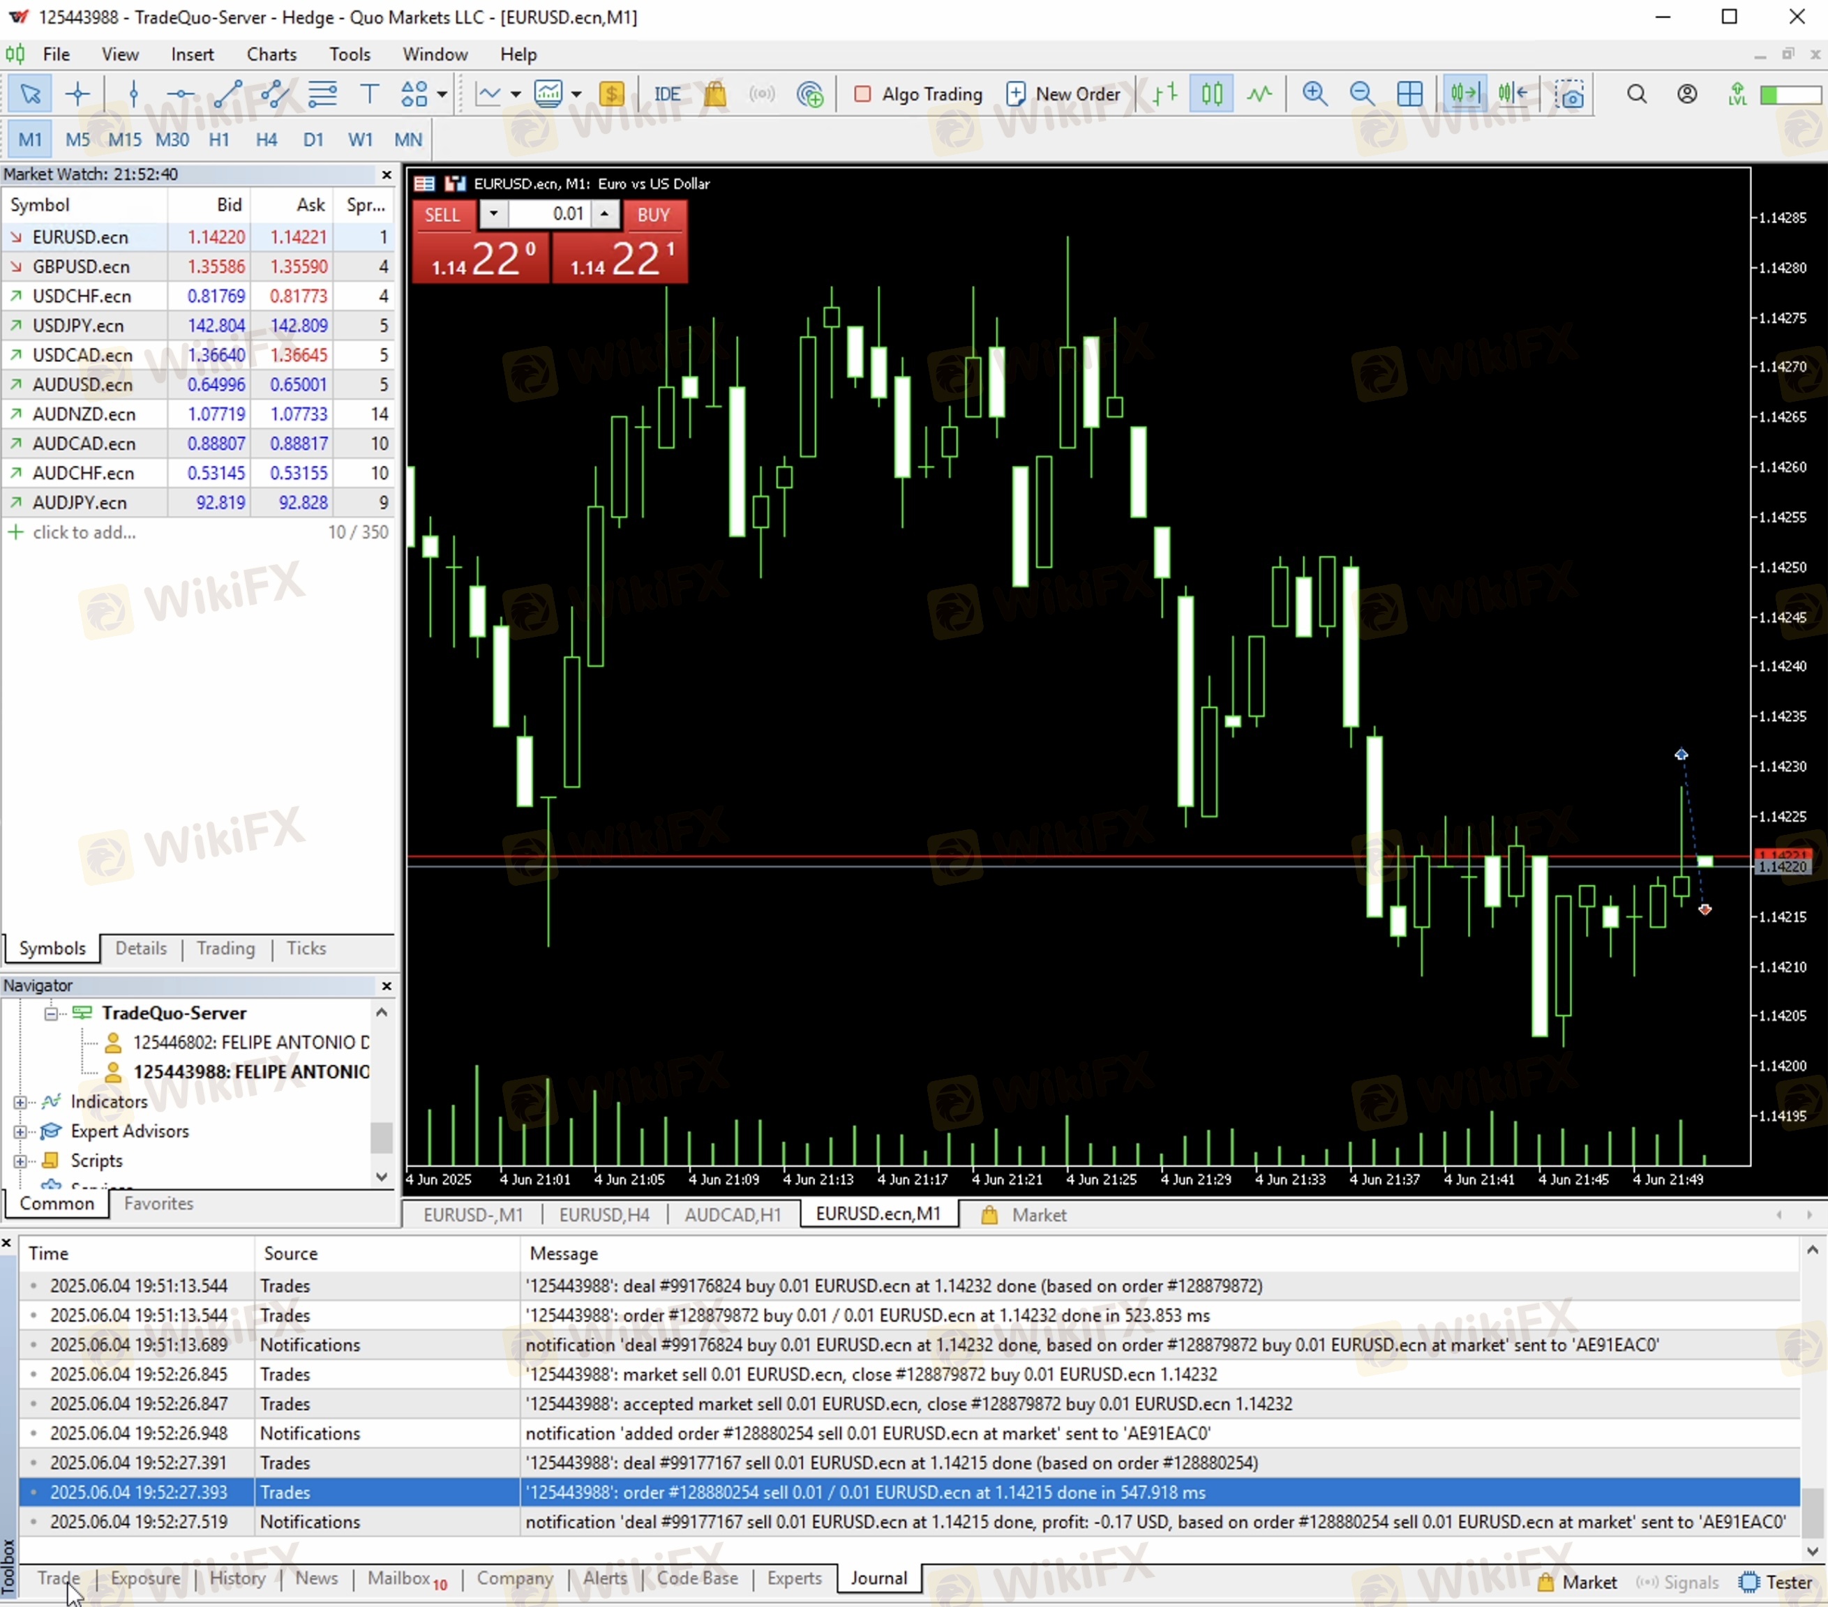Expand the Indicators tree node

tap(20, 1102)
